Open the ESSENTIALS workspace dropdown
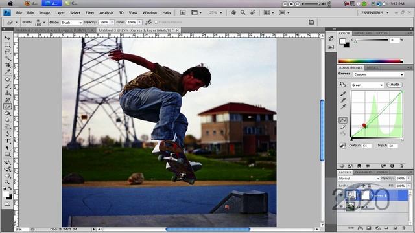Image resolution: width=415 pixels, height=233 pixels. pyautogui.click(x=375, y=12)
